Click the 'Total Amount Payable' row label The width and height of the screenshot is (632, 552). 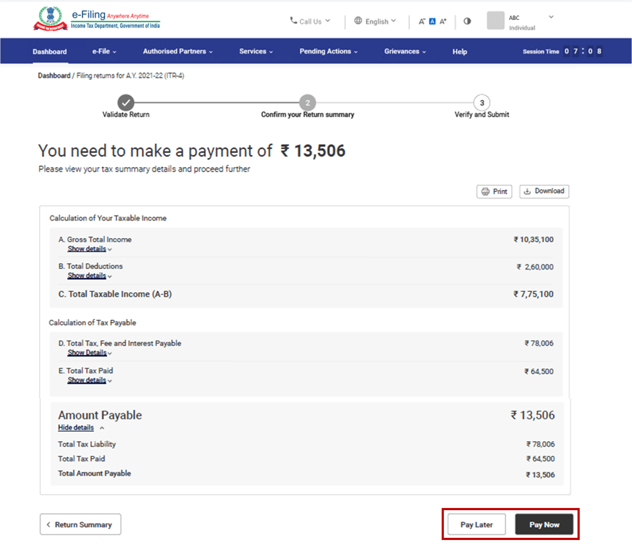pyautogui.click(x=94, y=473)
